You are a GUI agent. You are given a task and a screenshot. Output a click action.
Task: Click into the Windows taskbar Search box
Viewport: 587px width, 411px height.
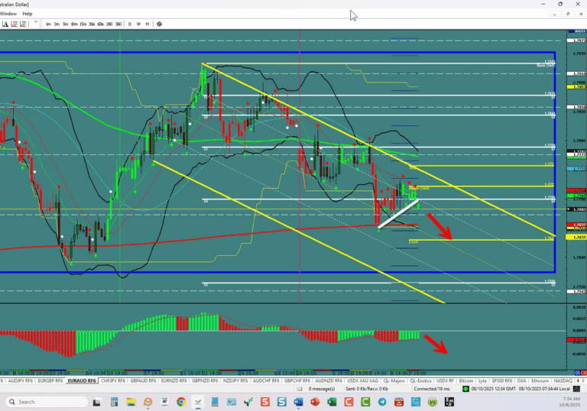point(47,402)
